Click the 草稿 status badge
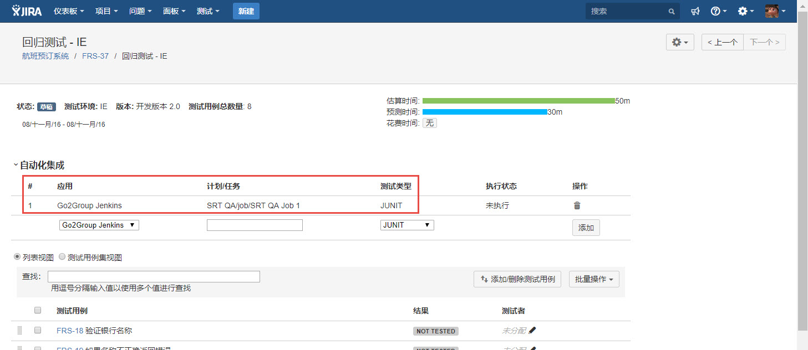This screenshot has height=350, width=808. pos(47,107)
